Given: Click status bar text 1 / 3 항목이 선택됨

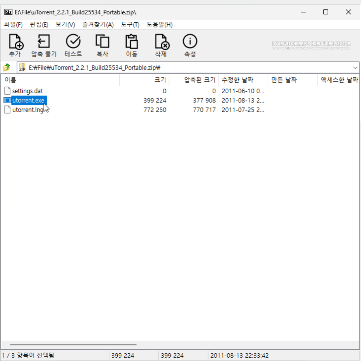Looking at the screenshot, I should 28,355.
